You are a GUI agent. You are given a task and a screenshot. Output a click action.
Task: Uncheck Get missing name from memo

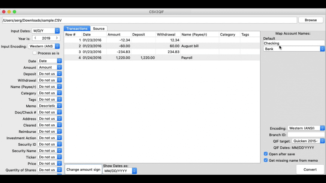point(266,160)
